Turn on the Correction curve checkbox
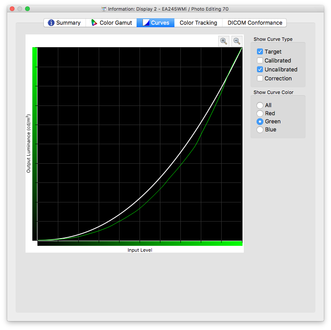 pyautogui.click(x=260, y=78)
